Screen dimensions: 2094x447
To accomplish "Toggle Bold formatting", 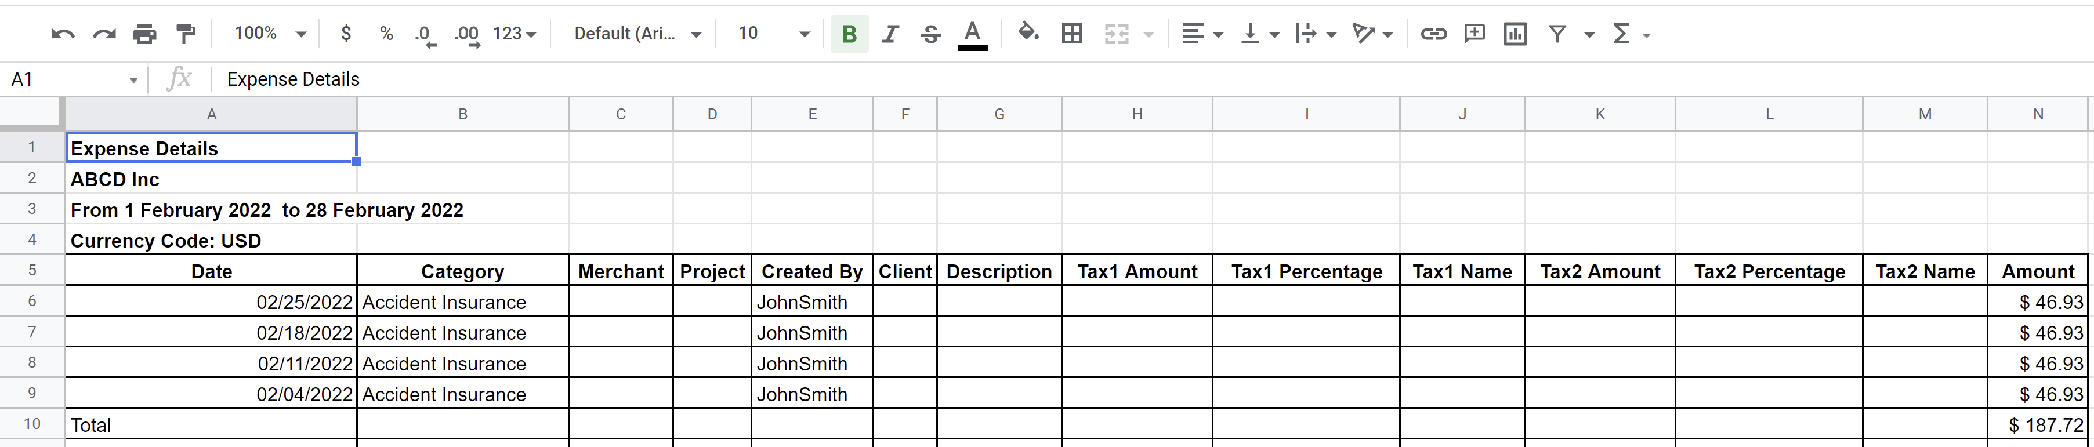I will pyautogui.click(x=849, y=34).
